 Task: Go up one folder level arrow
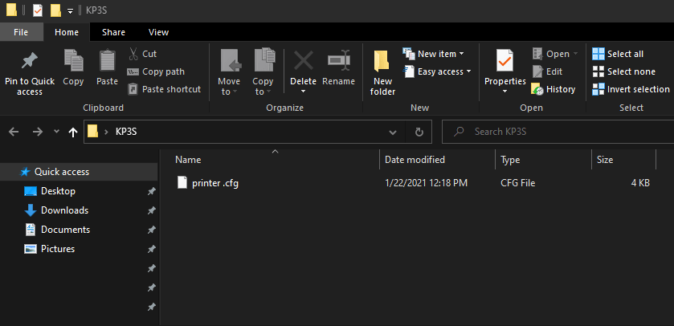tap(73, 132)
